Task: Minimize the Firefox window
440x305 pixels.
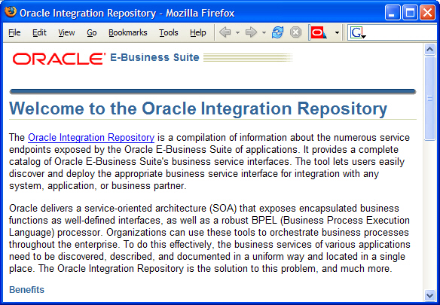Action: pyautogui.click(x=393, y=12)
